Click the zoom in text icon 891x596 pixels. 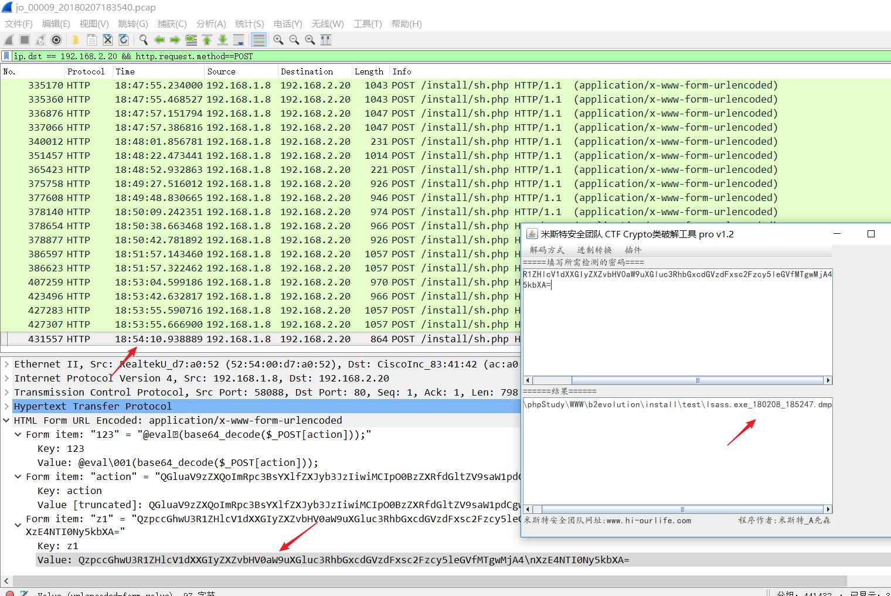tap(278, 40)
